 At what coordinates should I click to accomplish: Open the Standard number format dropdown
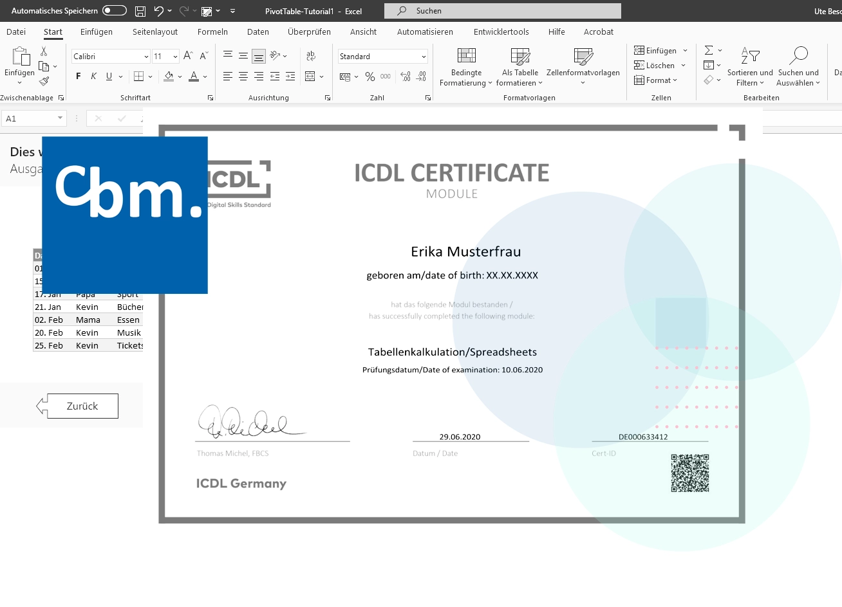424,57
